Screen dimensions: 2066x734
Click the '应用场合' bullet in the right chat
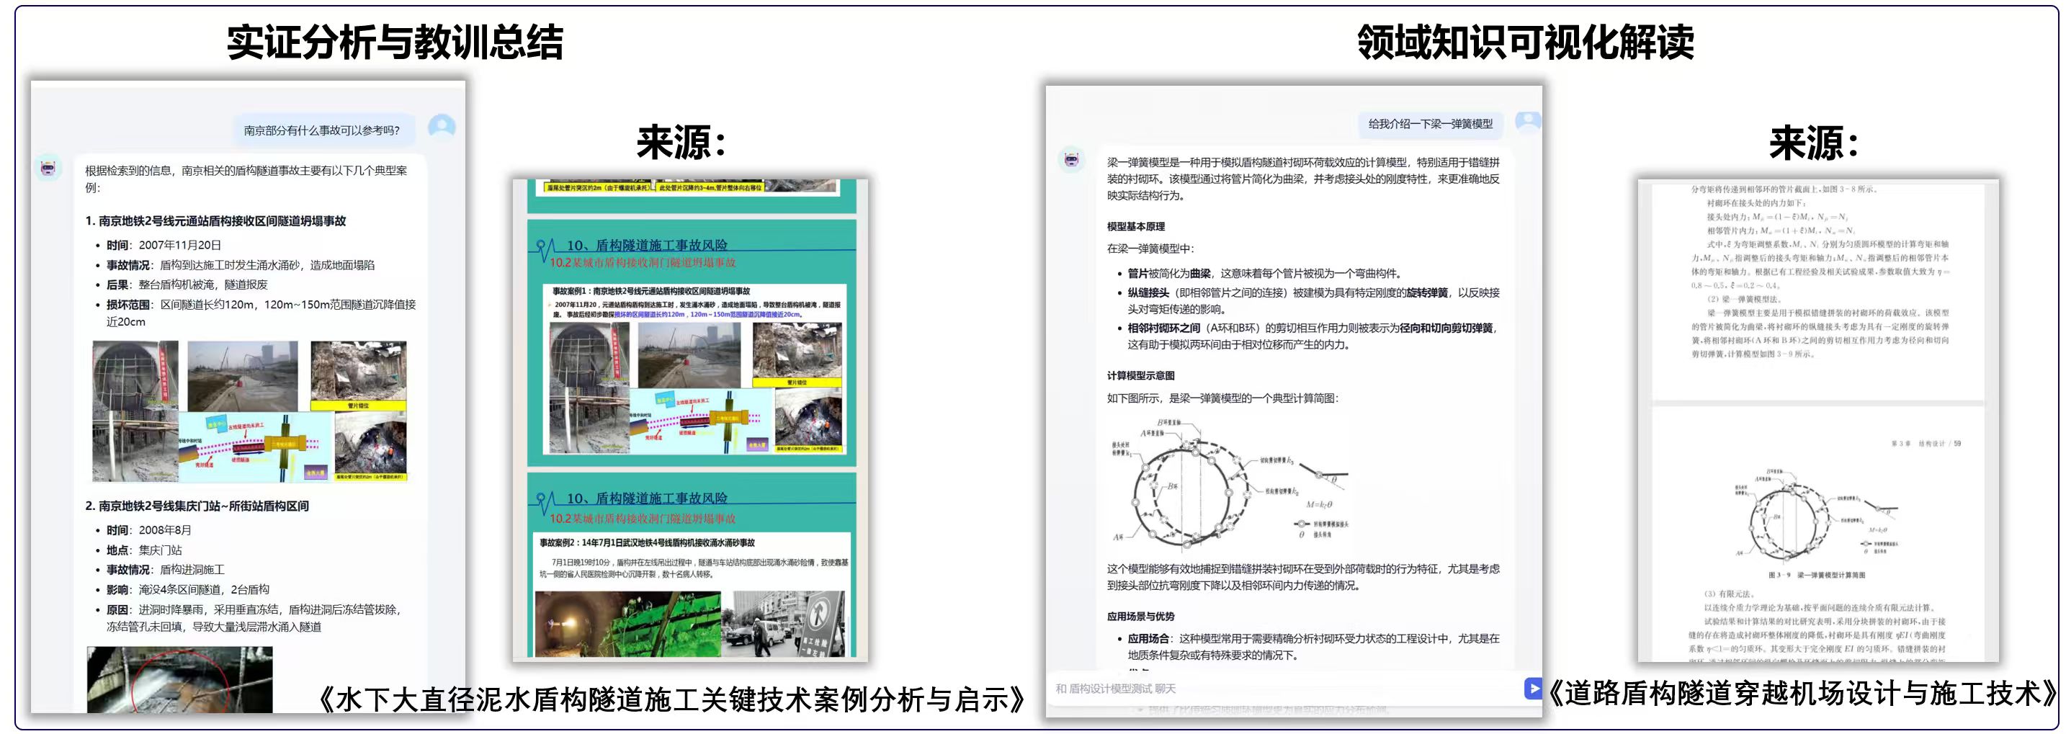[x=1313, y=647]
